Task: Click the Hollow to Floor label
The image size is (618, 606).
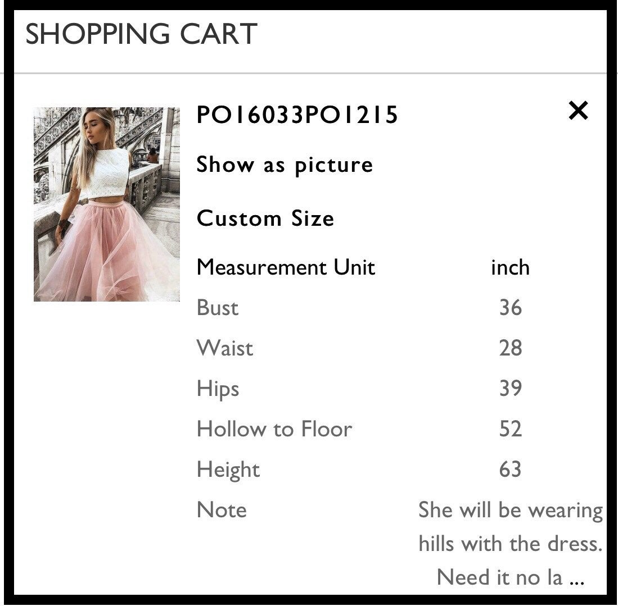Action: pos(274,429)
